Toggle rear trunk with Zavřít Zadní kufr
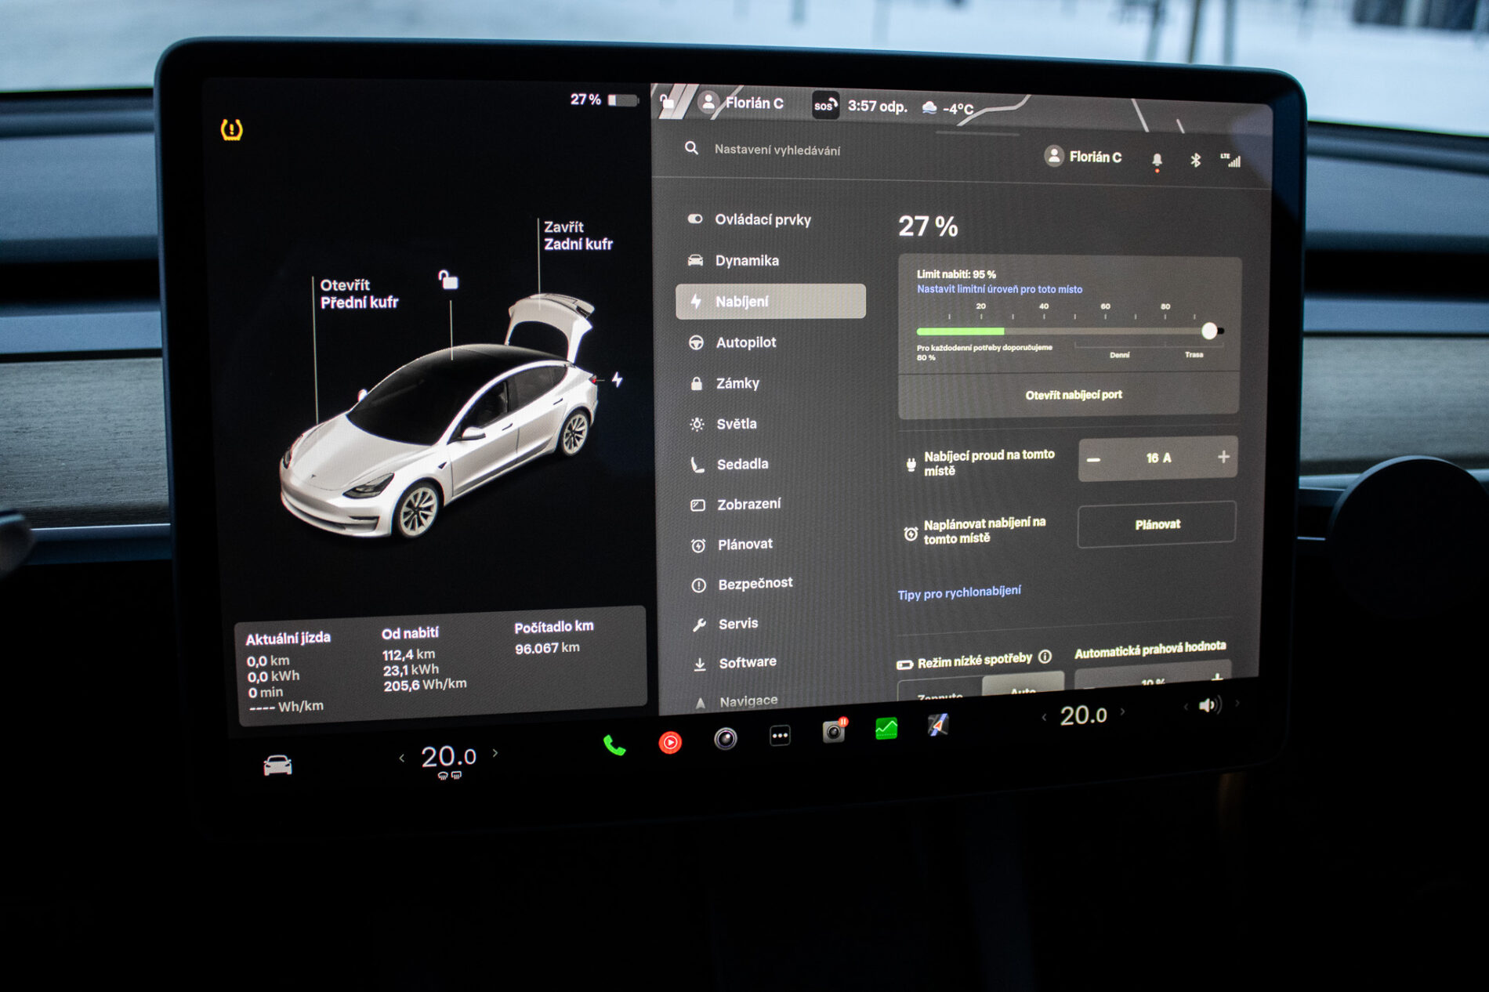This screenshot has height=992, width=1489. coord(578,236)
